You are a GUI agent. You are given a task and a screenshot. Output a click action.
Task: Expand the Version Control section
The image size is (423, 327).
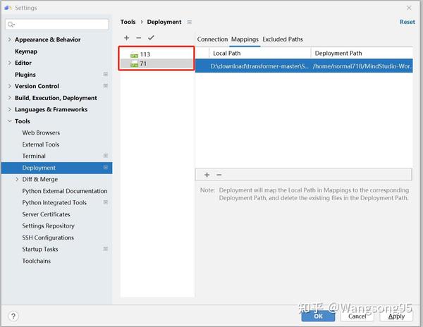pyautogui.click(x=9, y=86)
